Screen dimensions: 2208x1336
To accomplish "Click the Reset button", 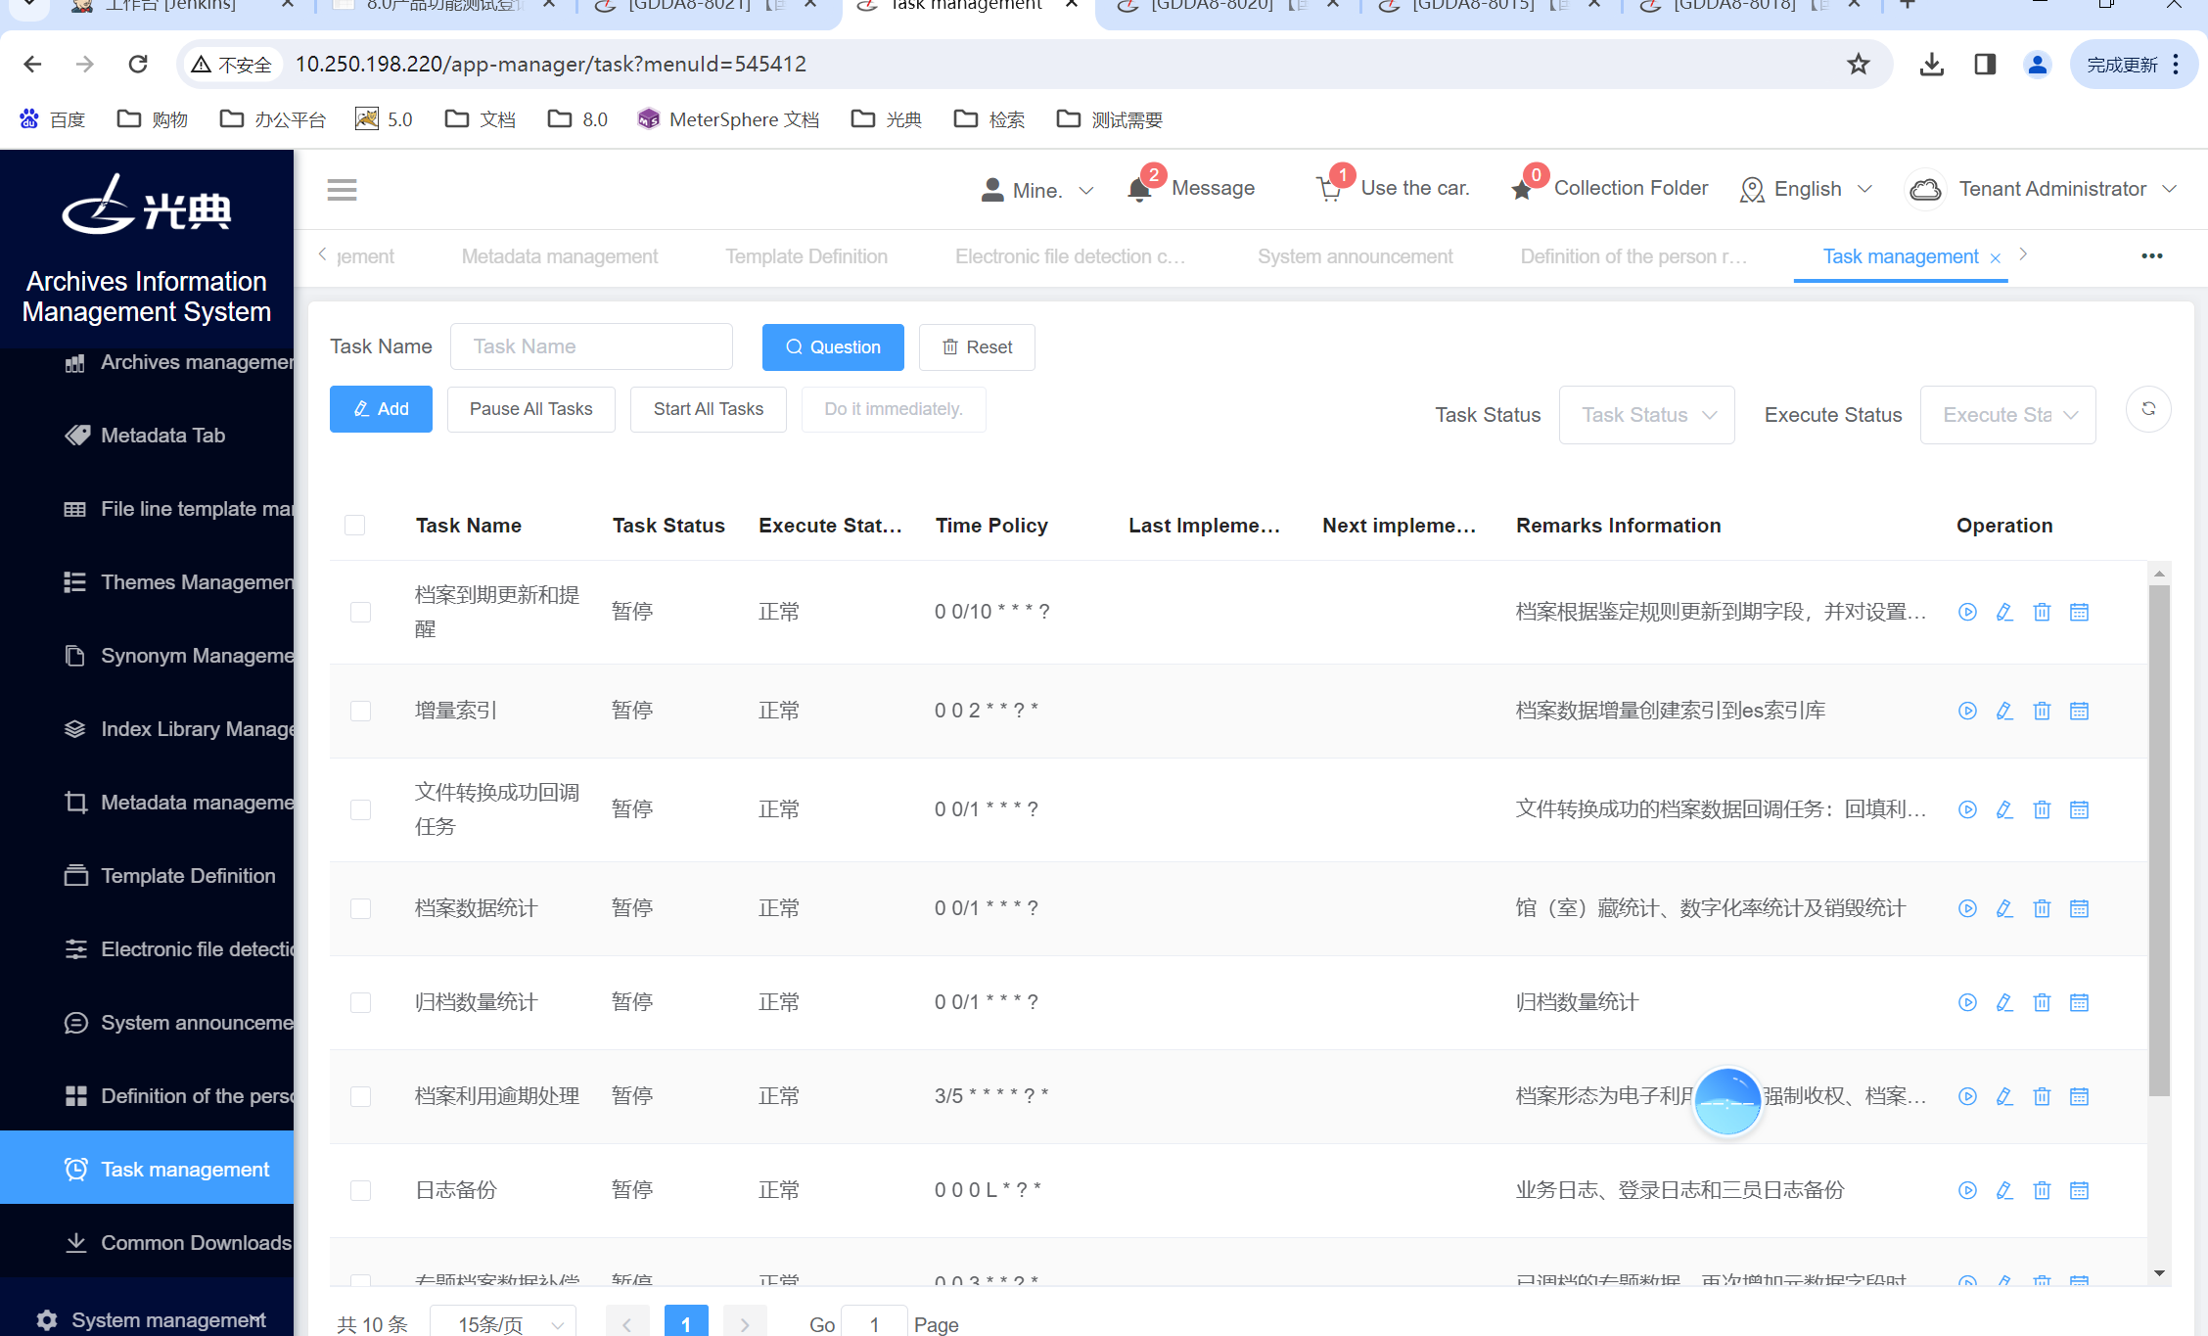I will [977, 347].
